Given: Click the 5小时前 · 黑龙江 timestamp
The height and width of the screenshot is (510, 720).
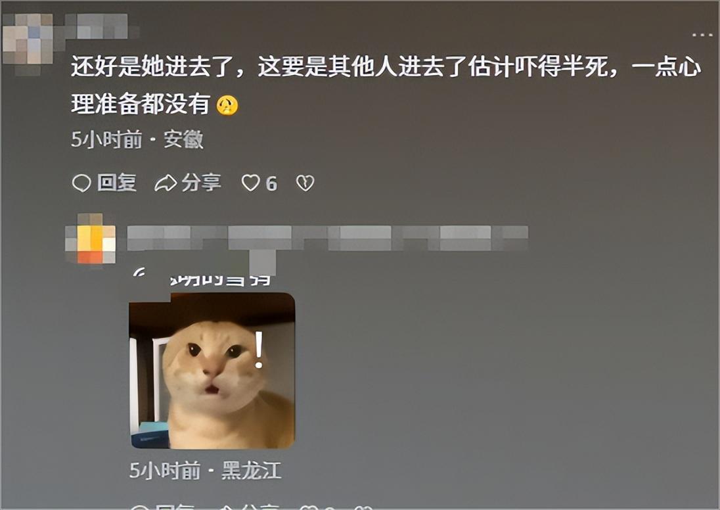Looking at the screenshot, I should pyautogui.click(x=205, y=471).
